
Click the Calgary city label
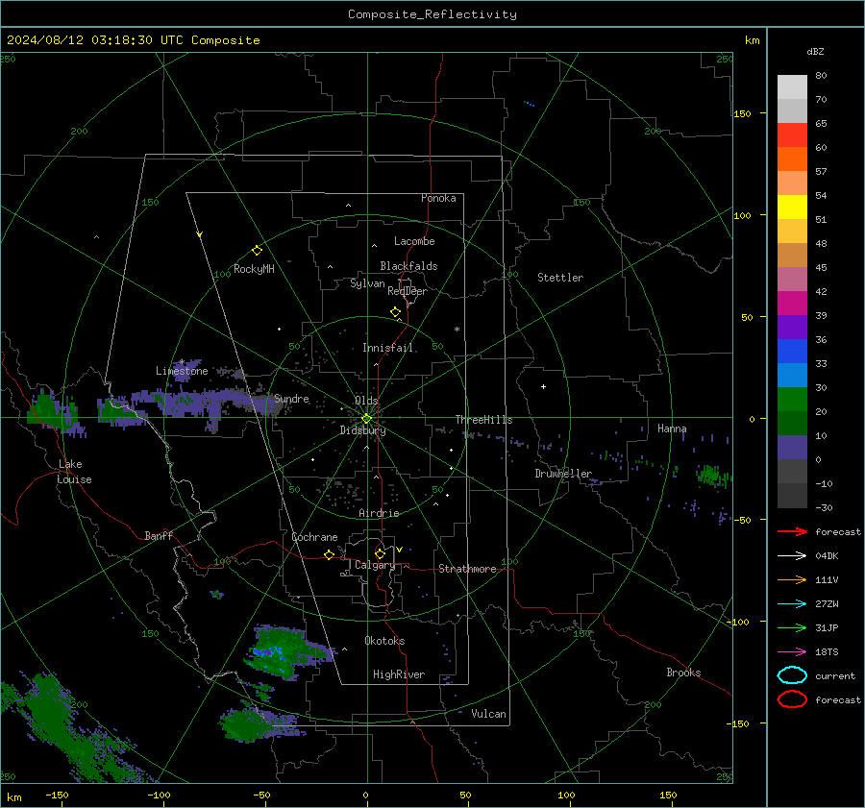[x=375, y=565]
